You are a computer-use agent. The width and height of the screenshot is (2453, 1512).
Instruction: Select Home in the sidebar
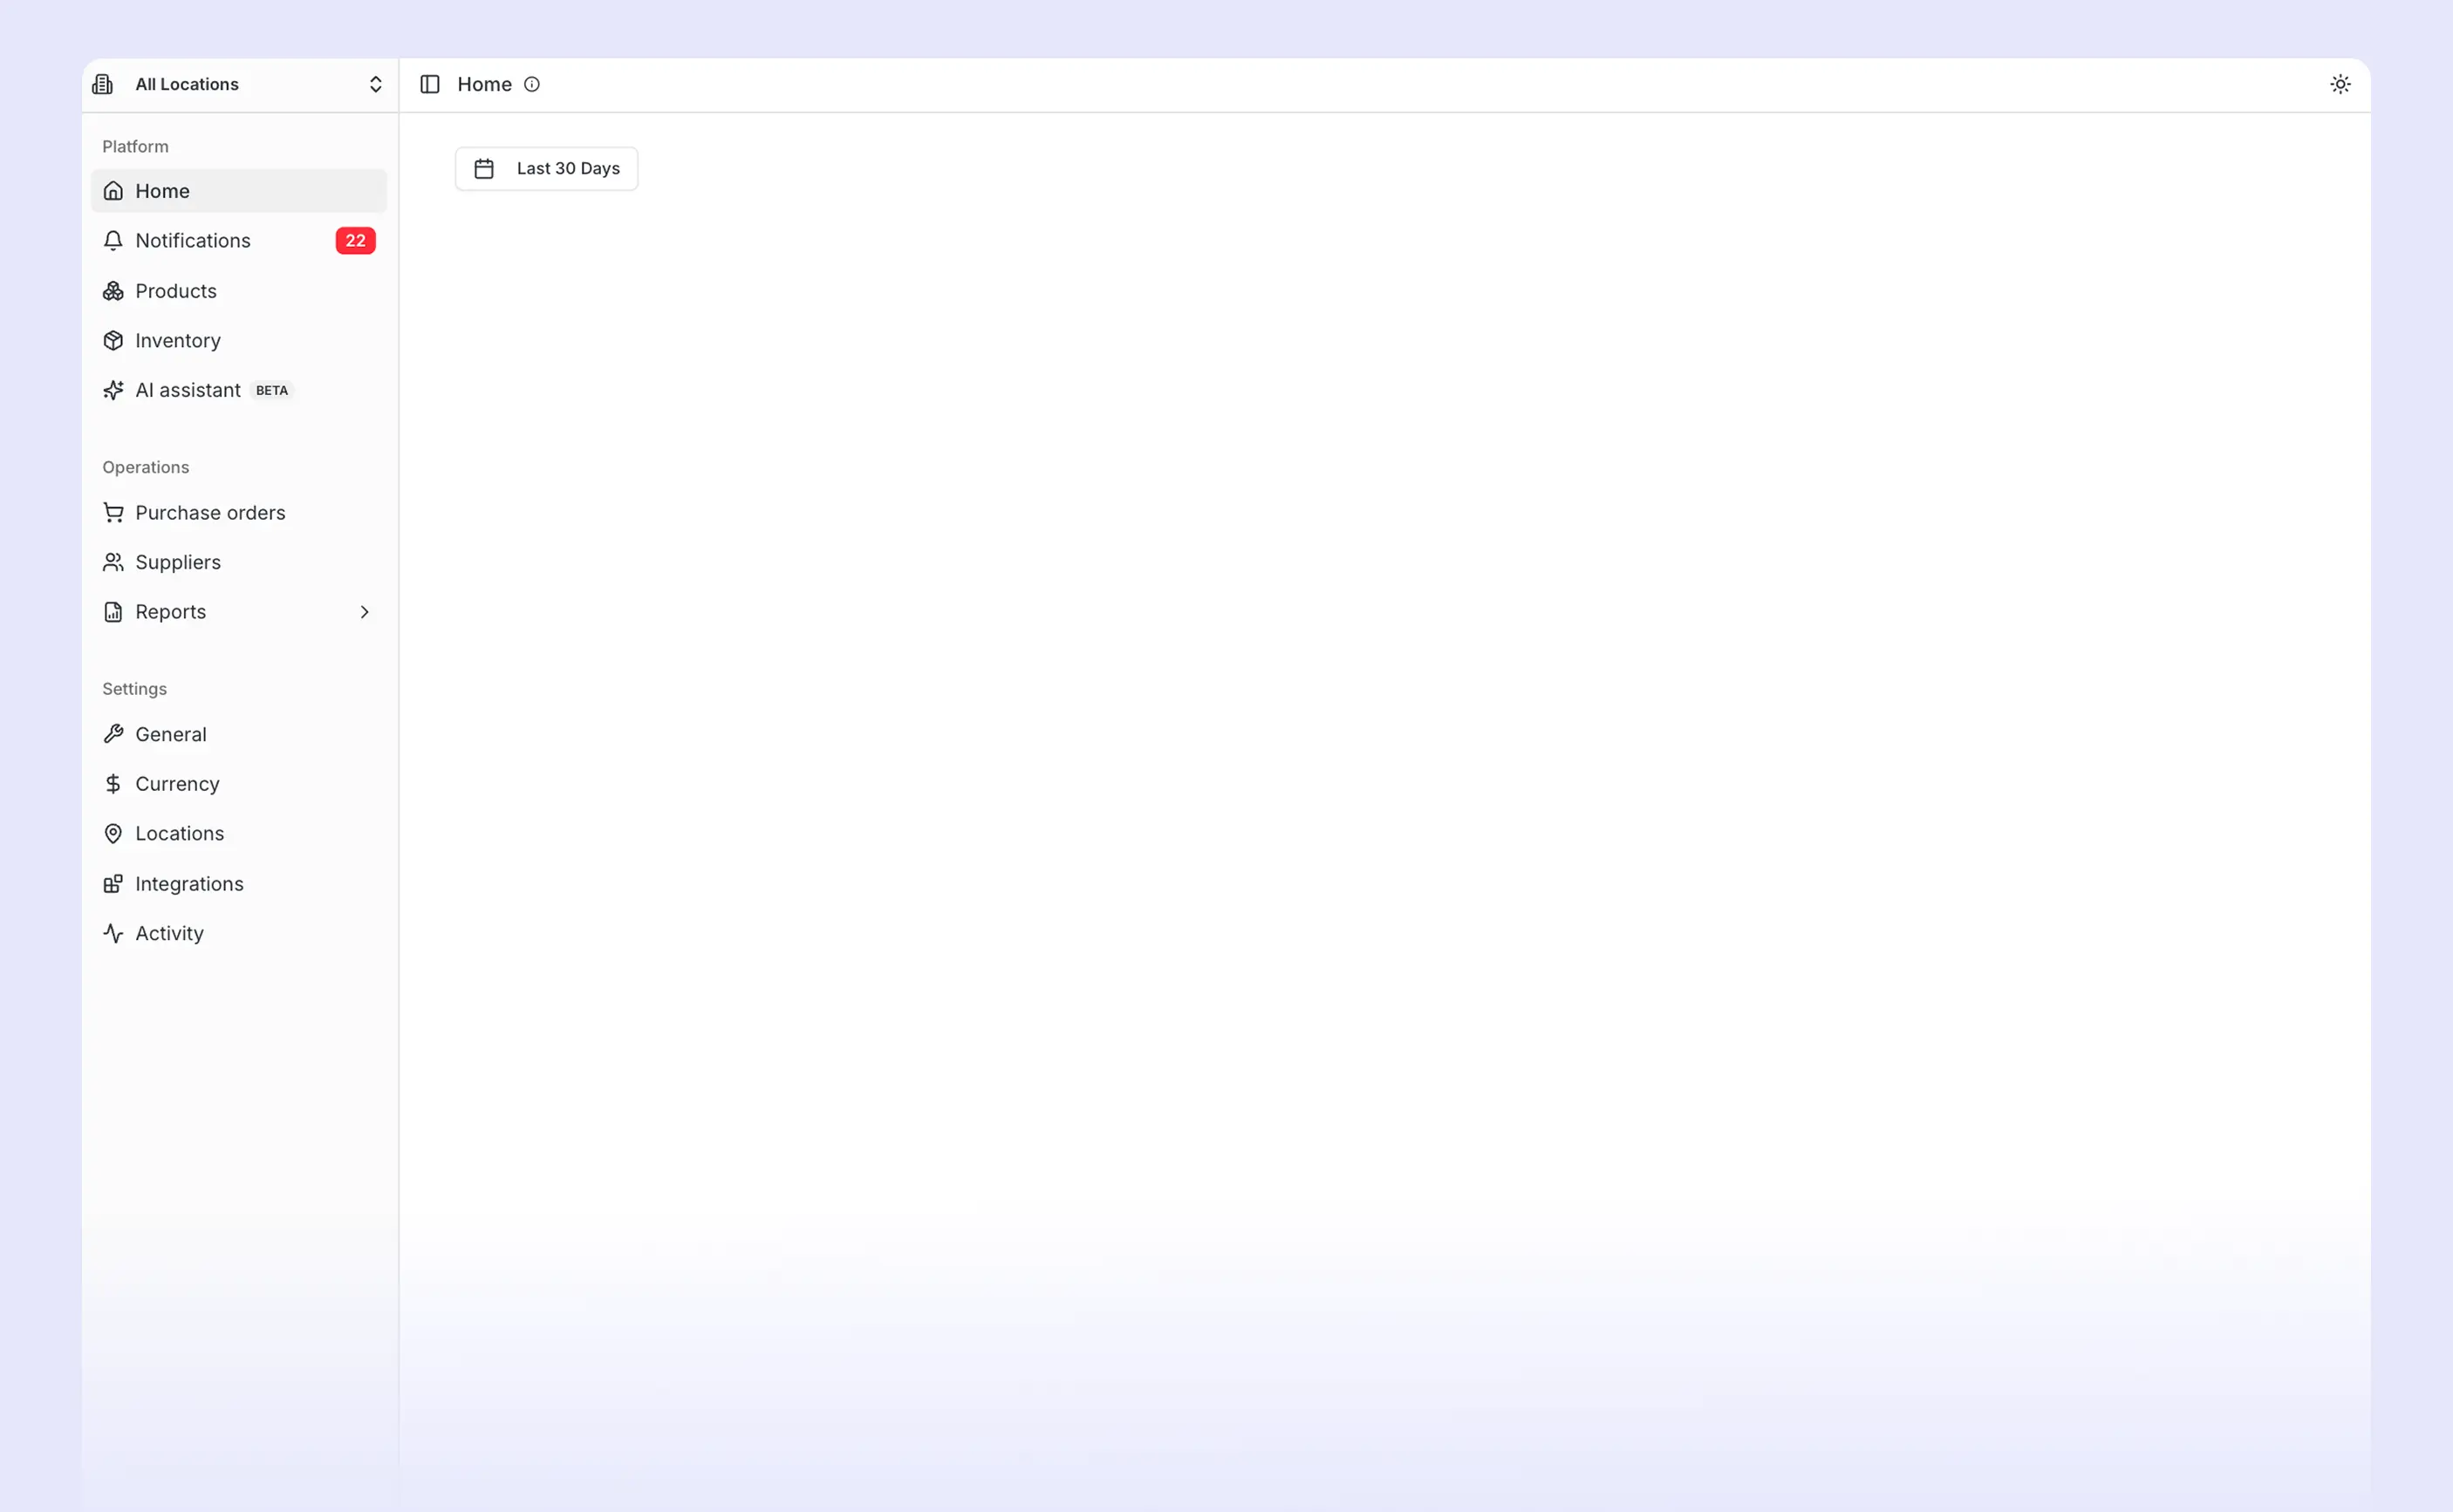162,191
